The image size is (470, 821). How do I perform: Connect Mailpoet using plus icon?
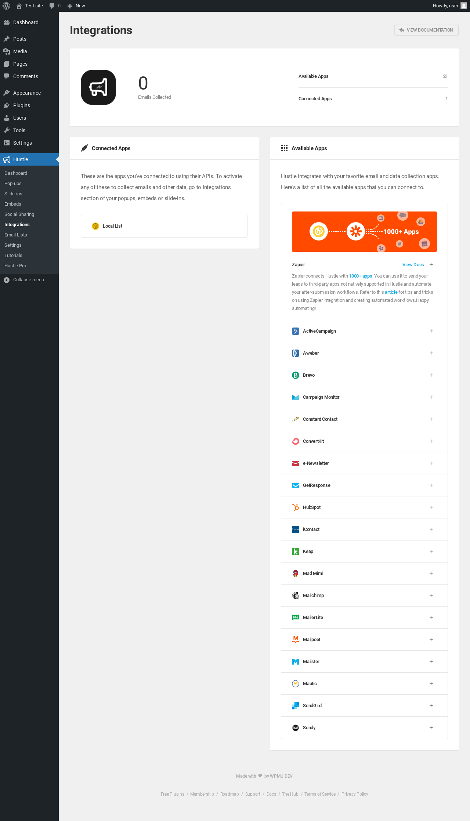point(431,640)
